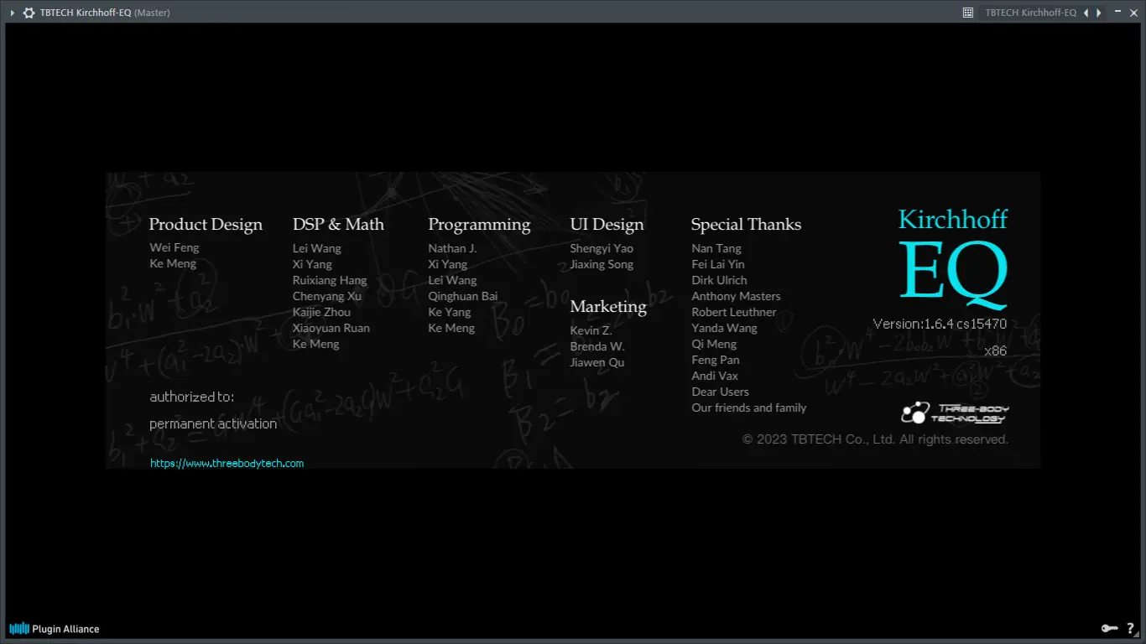Click the DSP & Math heading

point(338,224)
